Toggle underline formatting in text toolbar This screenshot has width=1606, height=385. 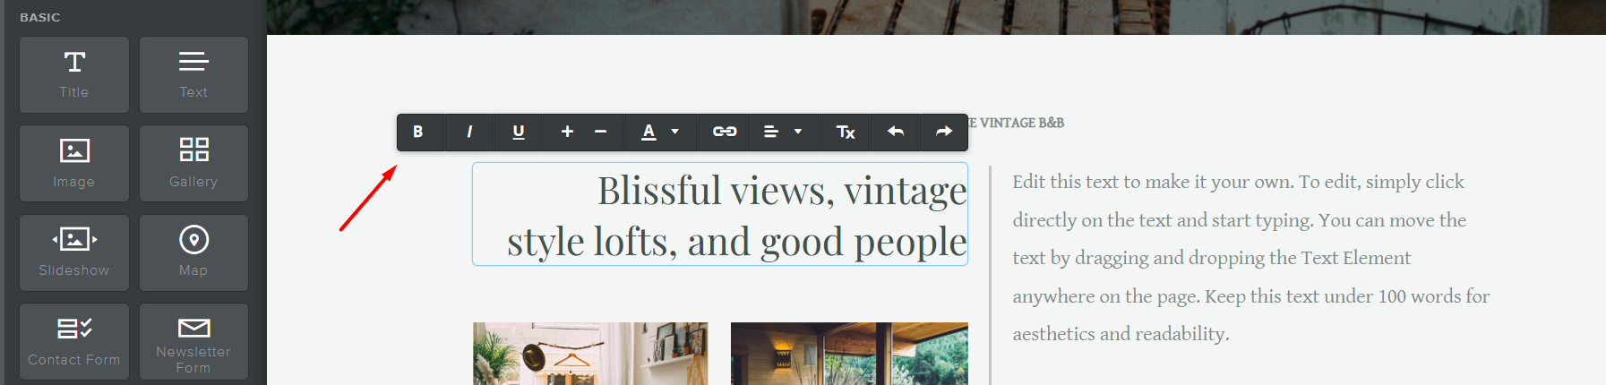pos(518,132)
